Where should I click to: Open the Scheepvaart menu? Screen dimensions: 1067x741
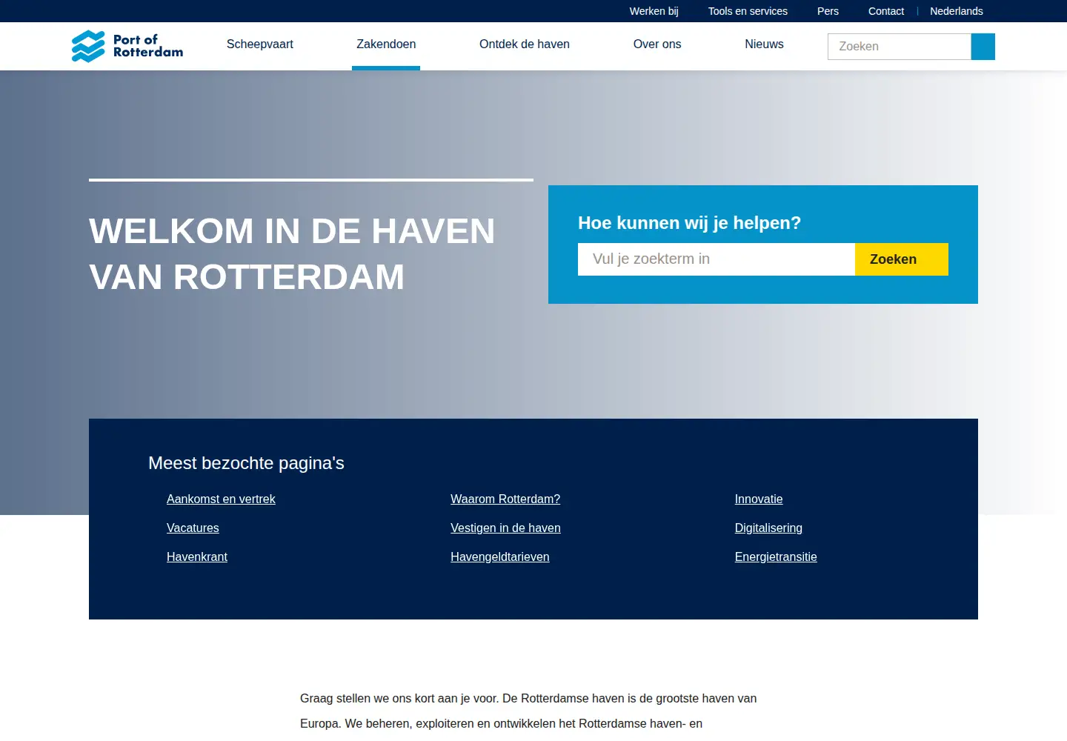[x=260, y=44]
